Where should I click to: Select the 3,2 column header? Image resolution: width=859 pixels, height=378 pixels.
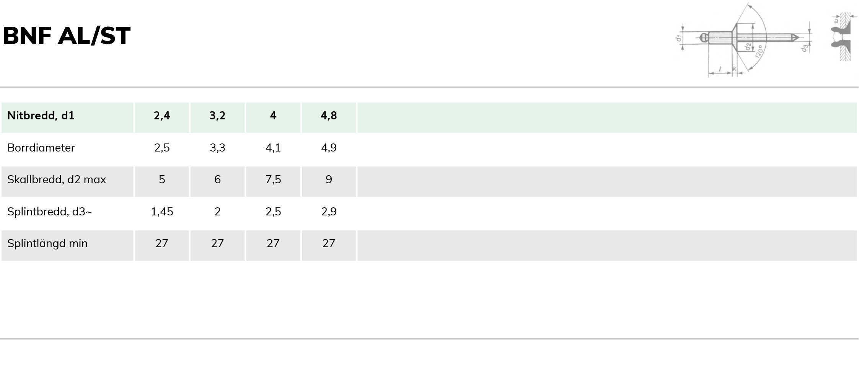[217, 117]
